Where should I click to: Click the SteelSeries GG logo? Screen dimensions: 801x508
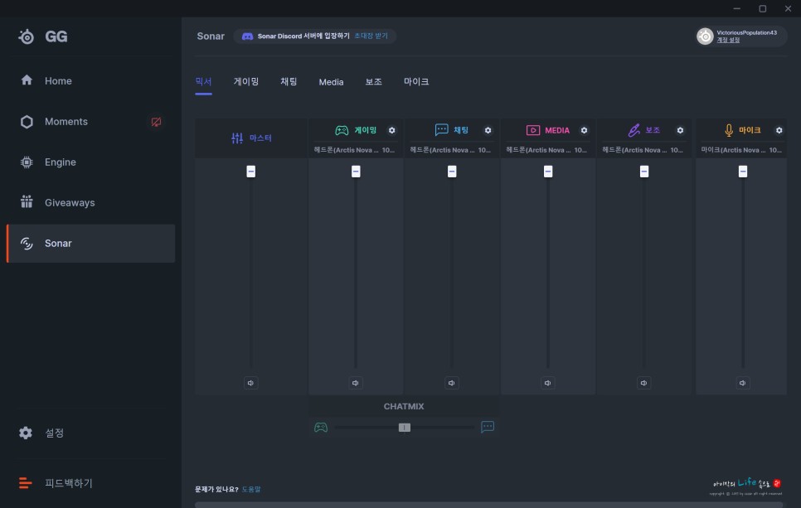click(42, 36)
